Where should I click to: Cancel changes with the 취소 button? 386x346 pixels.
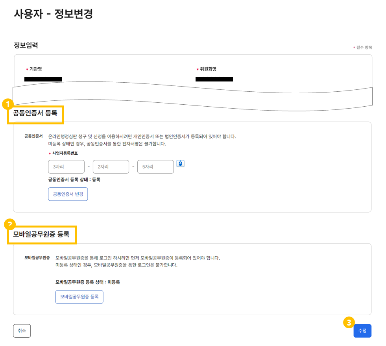click(22, 331)
